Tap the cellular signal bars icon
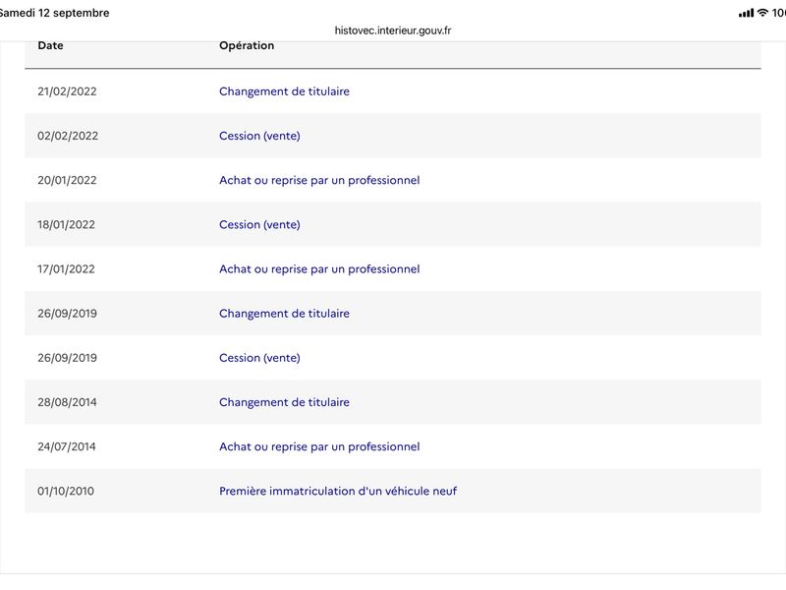Screen dimensions: 786x590 (746, 13)
